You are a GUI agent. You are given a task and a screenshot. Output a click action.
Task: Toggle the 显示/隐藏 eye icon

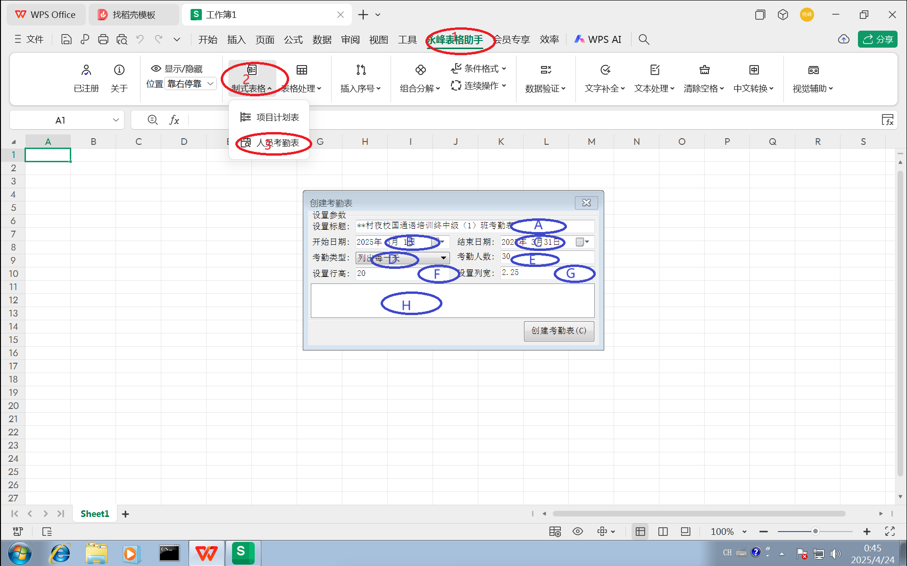coord(155,68)
